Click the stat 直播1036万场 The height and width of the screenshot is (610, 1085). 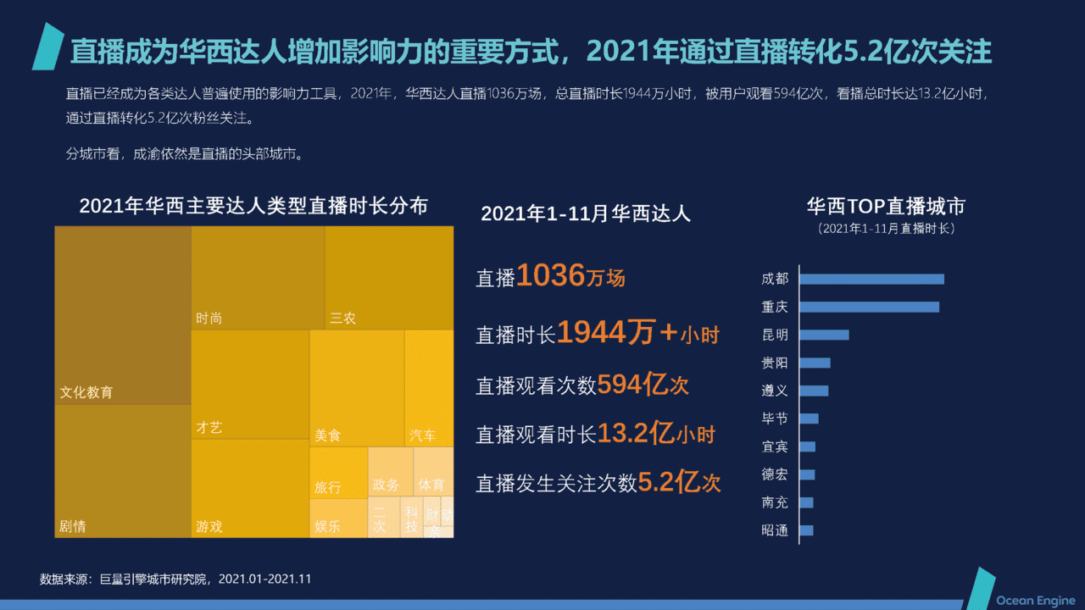550,276
